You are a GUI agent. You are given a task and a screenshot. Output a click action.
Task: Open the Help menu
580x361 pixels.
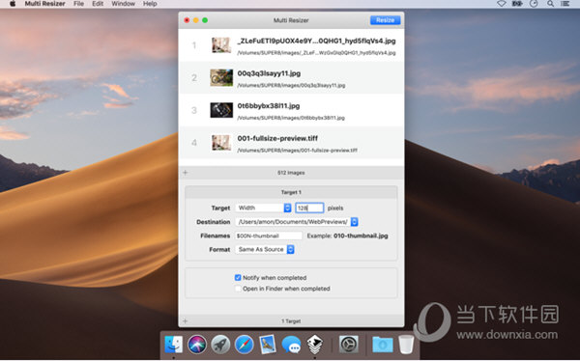tap(150, 4)
